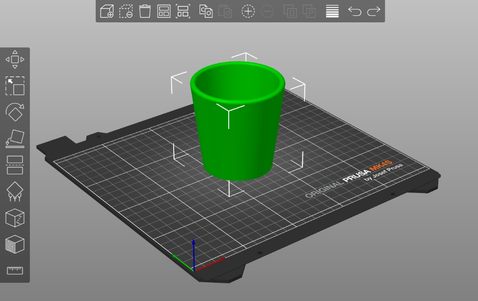Add an instance with the plus circle
Screen dimensions: 478x301
tap(248, 11)
